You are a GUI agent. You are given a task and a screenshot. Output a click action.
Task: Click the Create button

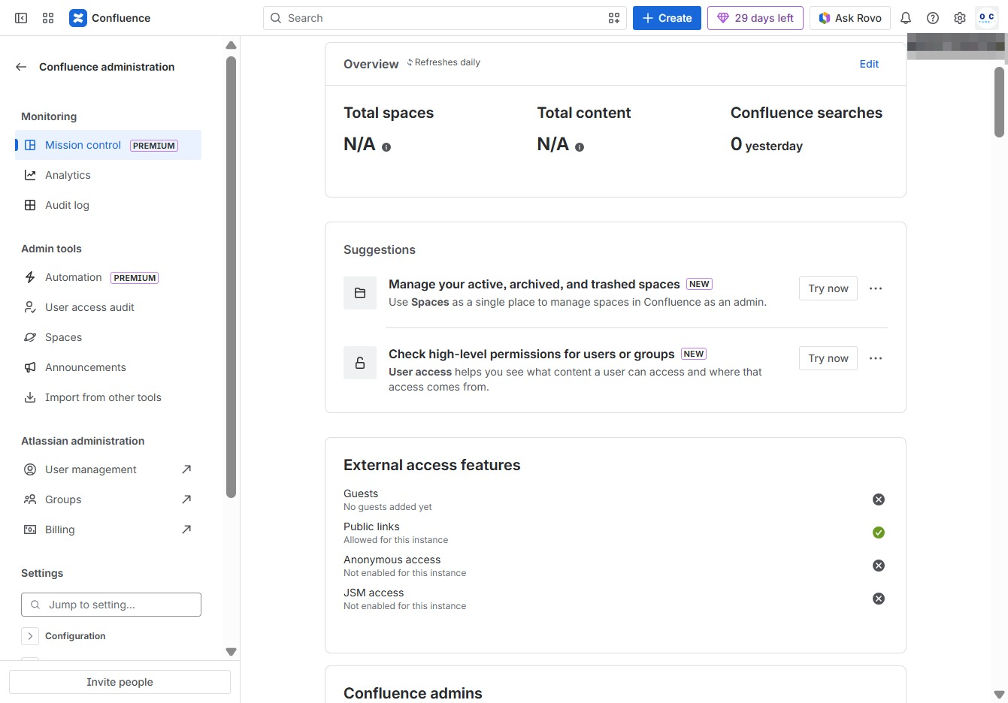coord(667,18)
